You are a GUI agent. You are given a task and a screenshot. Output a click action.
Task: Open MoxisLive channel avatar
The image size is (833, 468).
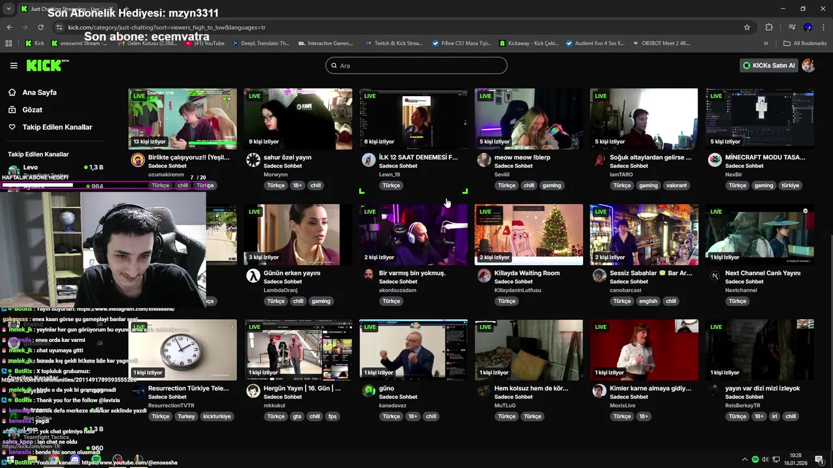click(599, 391)
